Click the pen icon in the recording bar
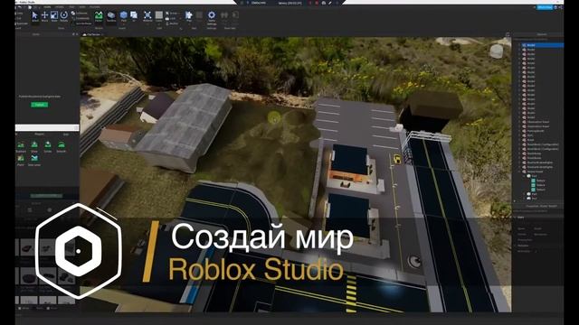579x325 pixels. point(329,3)
